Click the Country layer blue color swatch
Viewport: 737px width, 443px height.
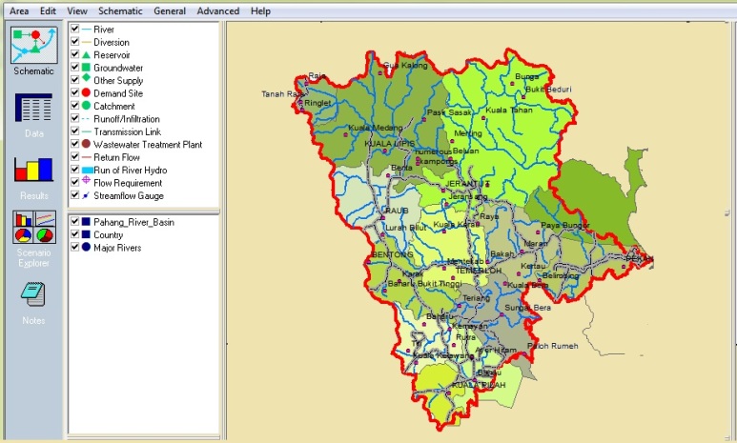pyautogui.click(x=87, y=234)
